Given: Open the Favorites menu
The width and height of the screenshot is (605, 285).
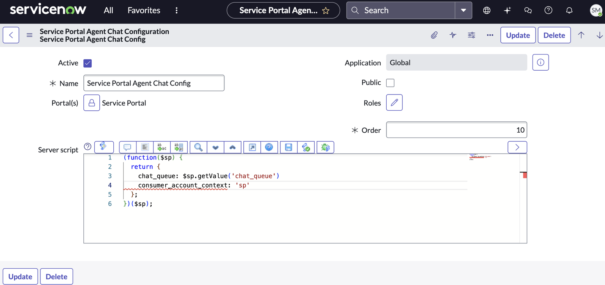Looking at the screenshot, I should [144, 10].
